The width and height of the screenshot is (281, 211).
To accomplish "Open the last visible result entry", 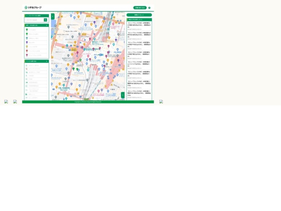I will 139,94.
